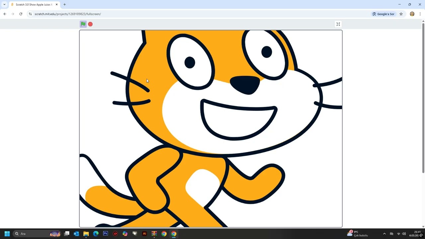Open Photoshop from the taskbar
This screenshot has width=425, height=239.
(x=106, y=234)
